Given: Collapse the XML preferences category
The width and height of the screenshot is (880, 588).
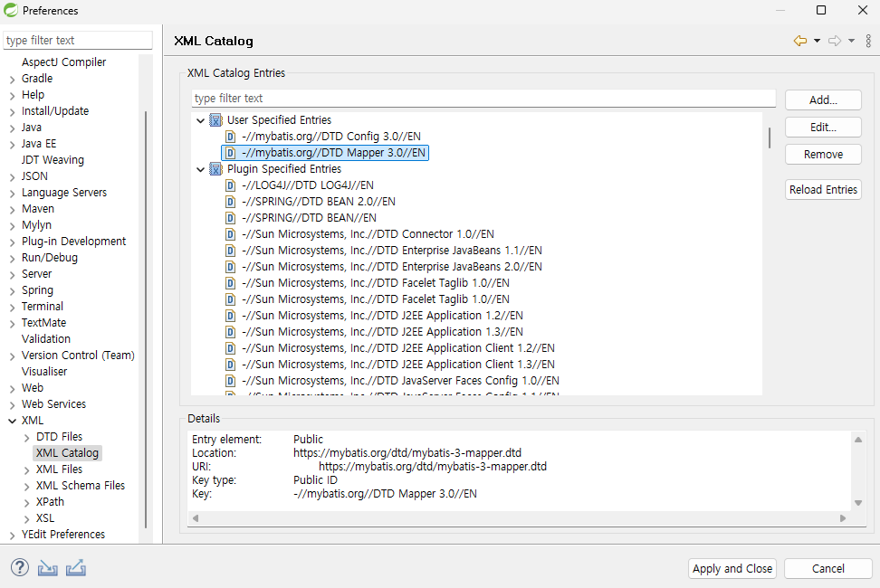Looking at the screenshot, I should [13, 421].
